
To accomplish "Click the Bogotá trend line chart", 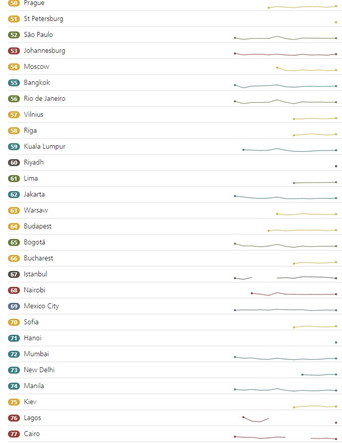I will click(285, 245).
